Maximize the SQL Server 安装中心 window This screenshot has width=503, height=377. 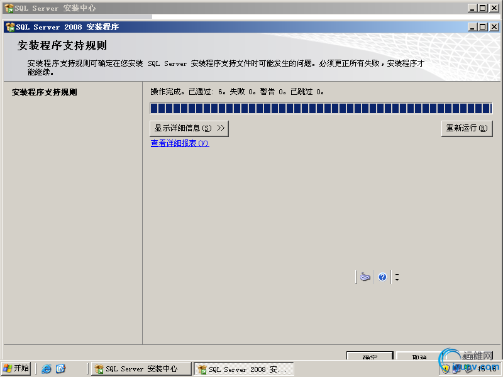[x=483, y=8]
